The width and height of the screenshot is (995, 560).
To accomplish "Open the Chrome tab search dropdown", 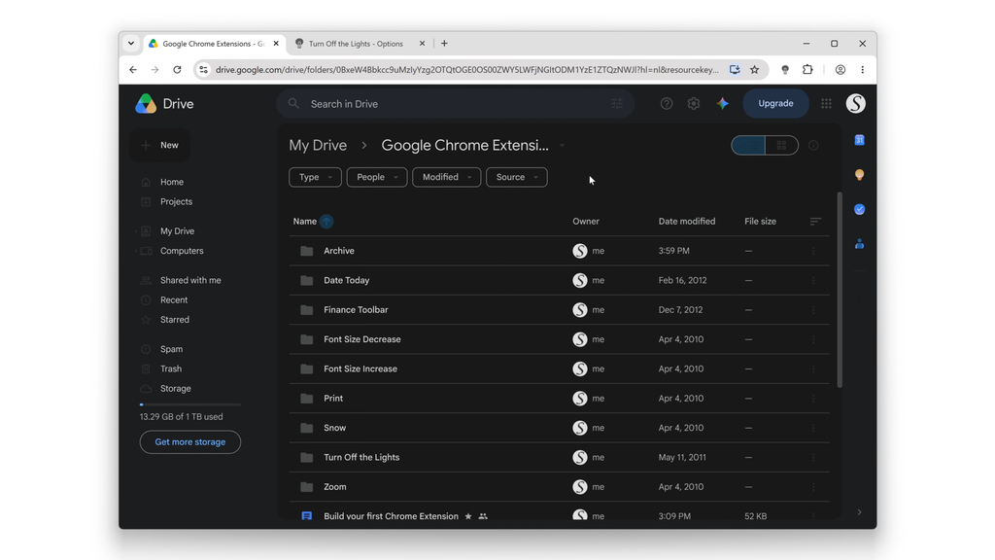I will coord(131,44).
